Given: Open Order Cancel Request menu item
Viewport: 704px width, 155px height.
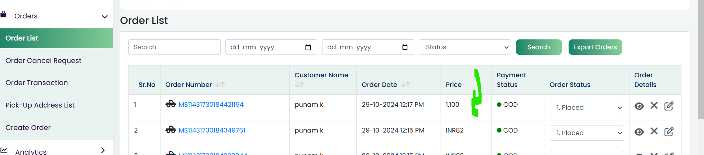Looking at the screenshot, I should click(44, 60).
